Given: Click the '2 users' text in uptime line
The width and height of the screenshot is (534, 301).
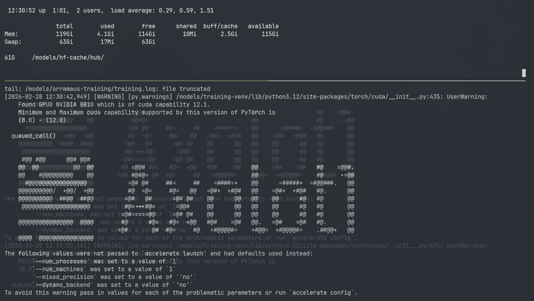Looking at the screenshot, I should pyautogui.click(x=90, y=10).
